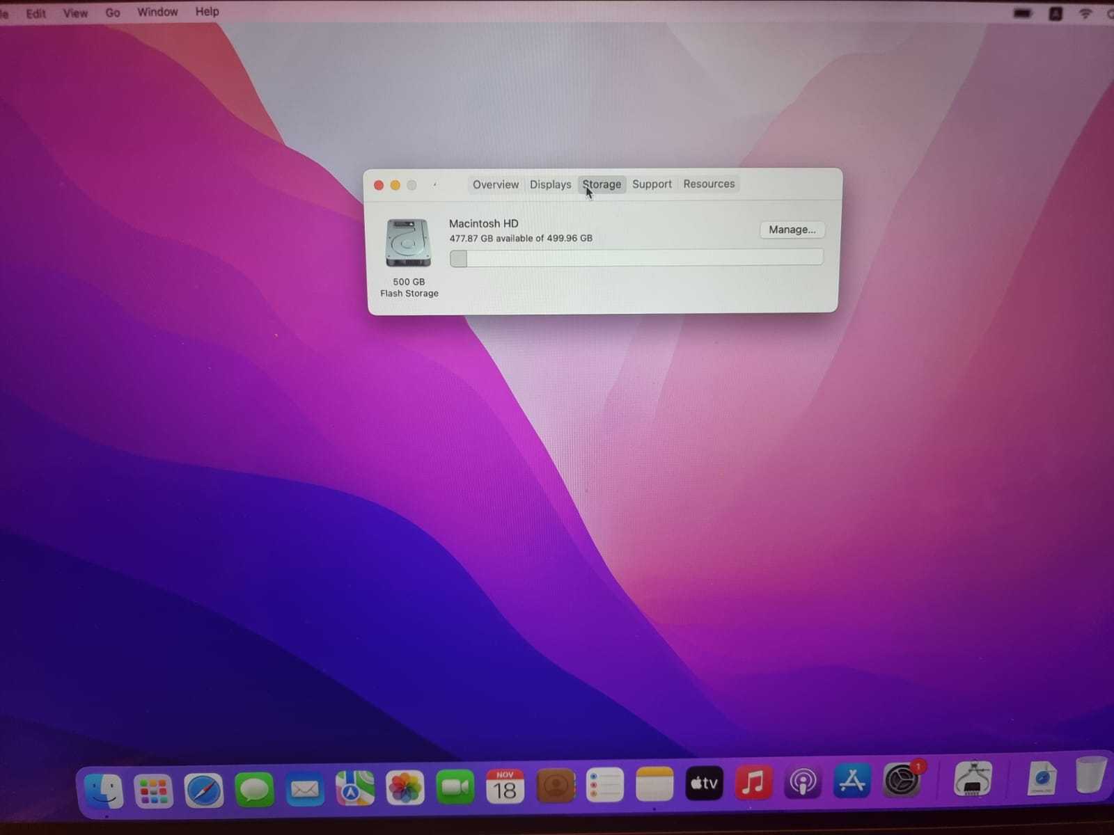This screenshot has height=835, width=1114.
Task: Launch the Apple TV app
Action: pyautogui.click(x=704, y=784)
